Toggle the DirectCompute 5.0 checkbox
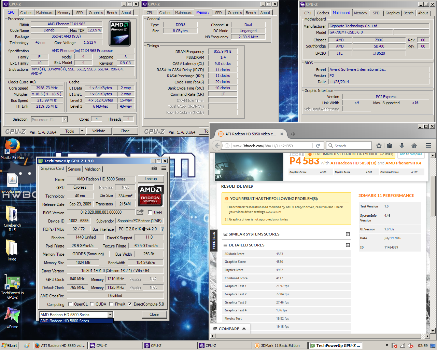Image resolution: width=437 pixels, height=350 pixels. tap(130, 304)
